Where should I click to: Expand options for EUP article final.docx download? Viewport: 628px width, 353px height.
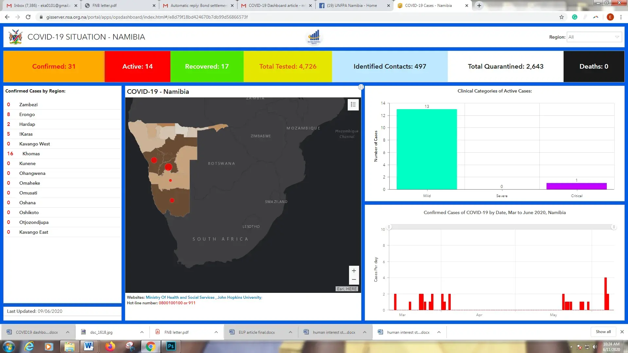[290, 332]
